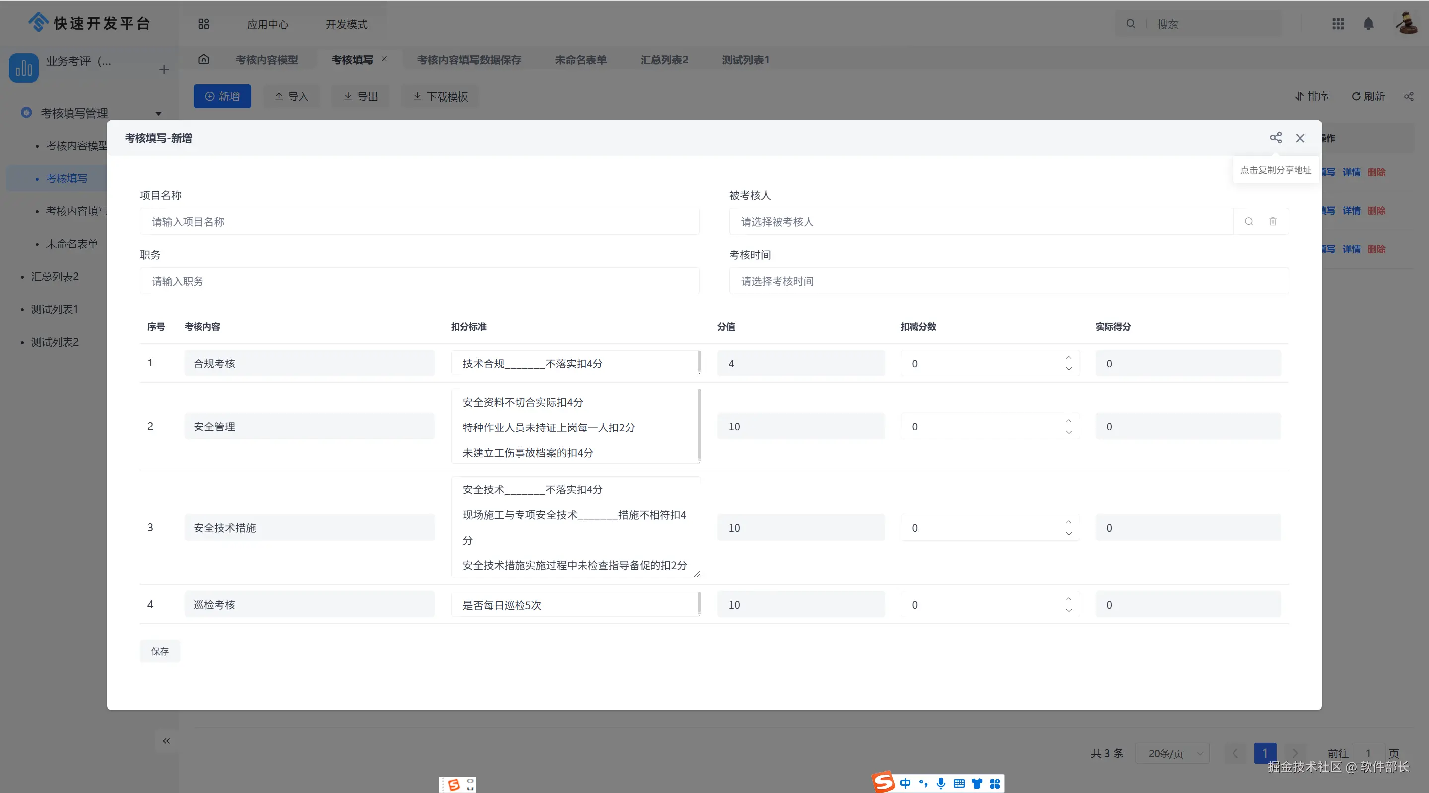Open the 20条/页 page size dropdown
This screenshot has height=793, width=1429.
1171,753
